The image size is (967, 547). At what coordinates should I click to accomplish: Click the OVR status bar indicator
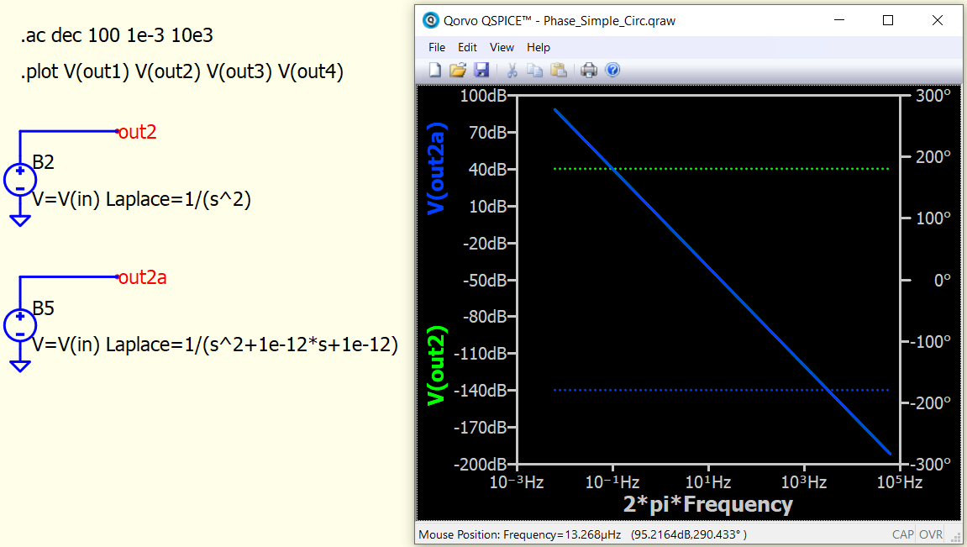[x=931, y=534]
